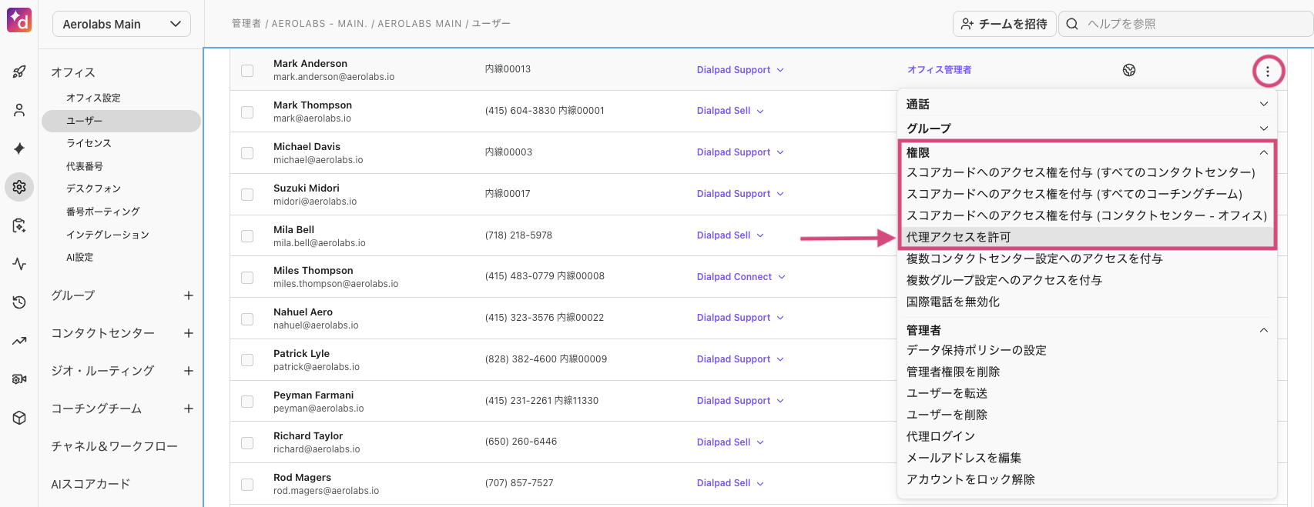Tick the checkbox for Michael Davis
The width and height of the screenshot is (1314, 507).
[247, 153]
